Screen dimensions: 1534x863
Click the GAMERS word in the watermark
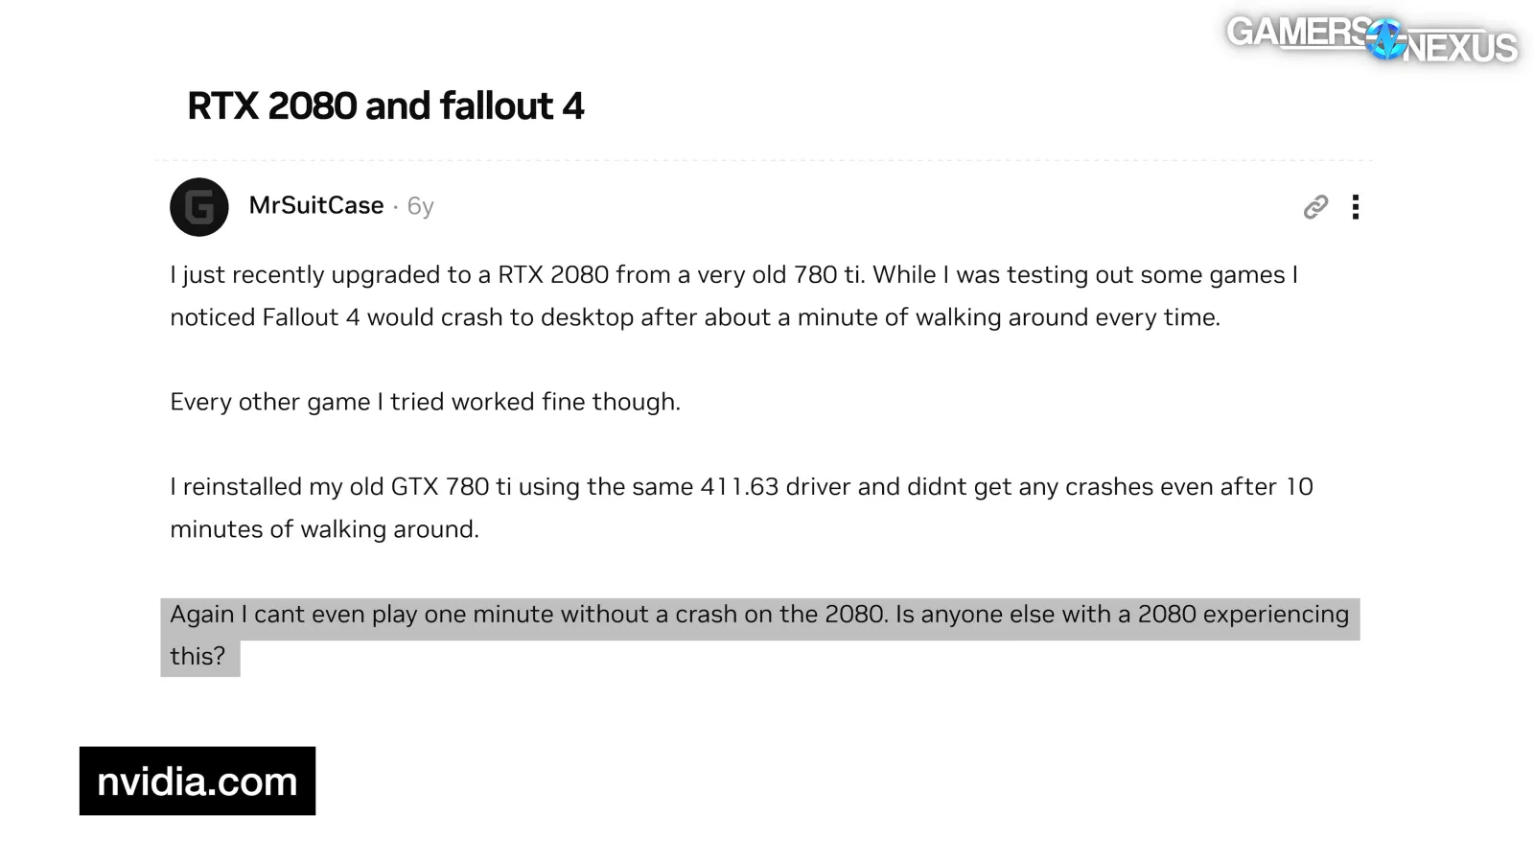tap(1296, 33)
